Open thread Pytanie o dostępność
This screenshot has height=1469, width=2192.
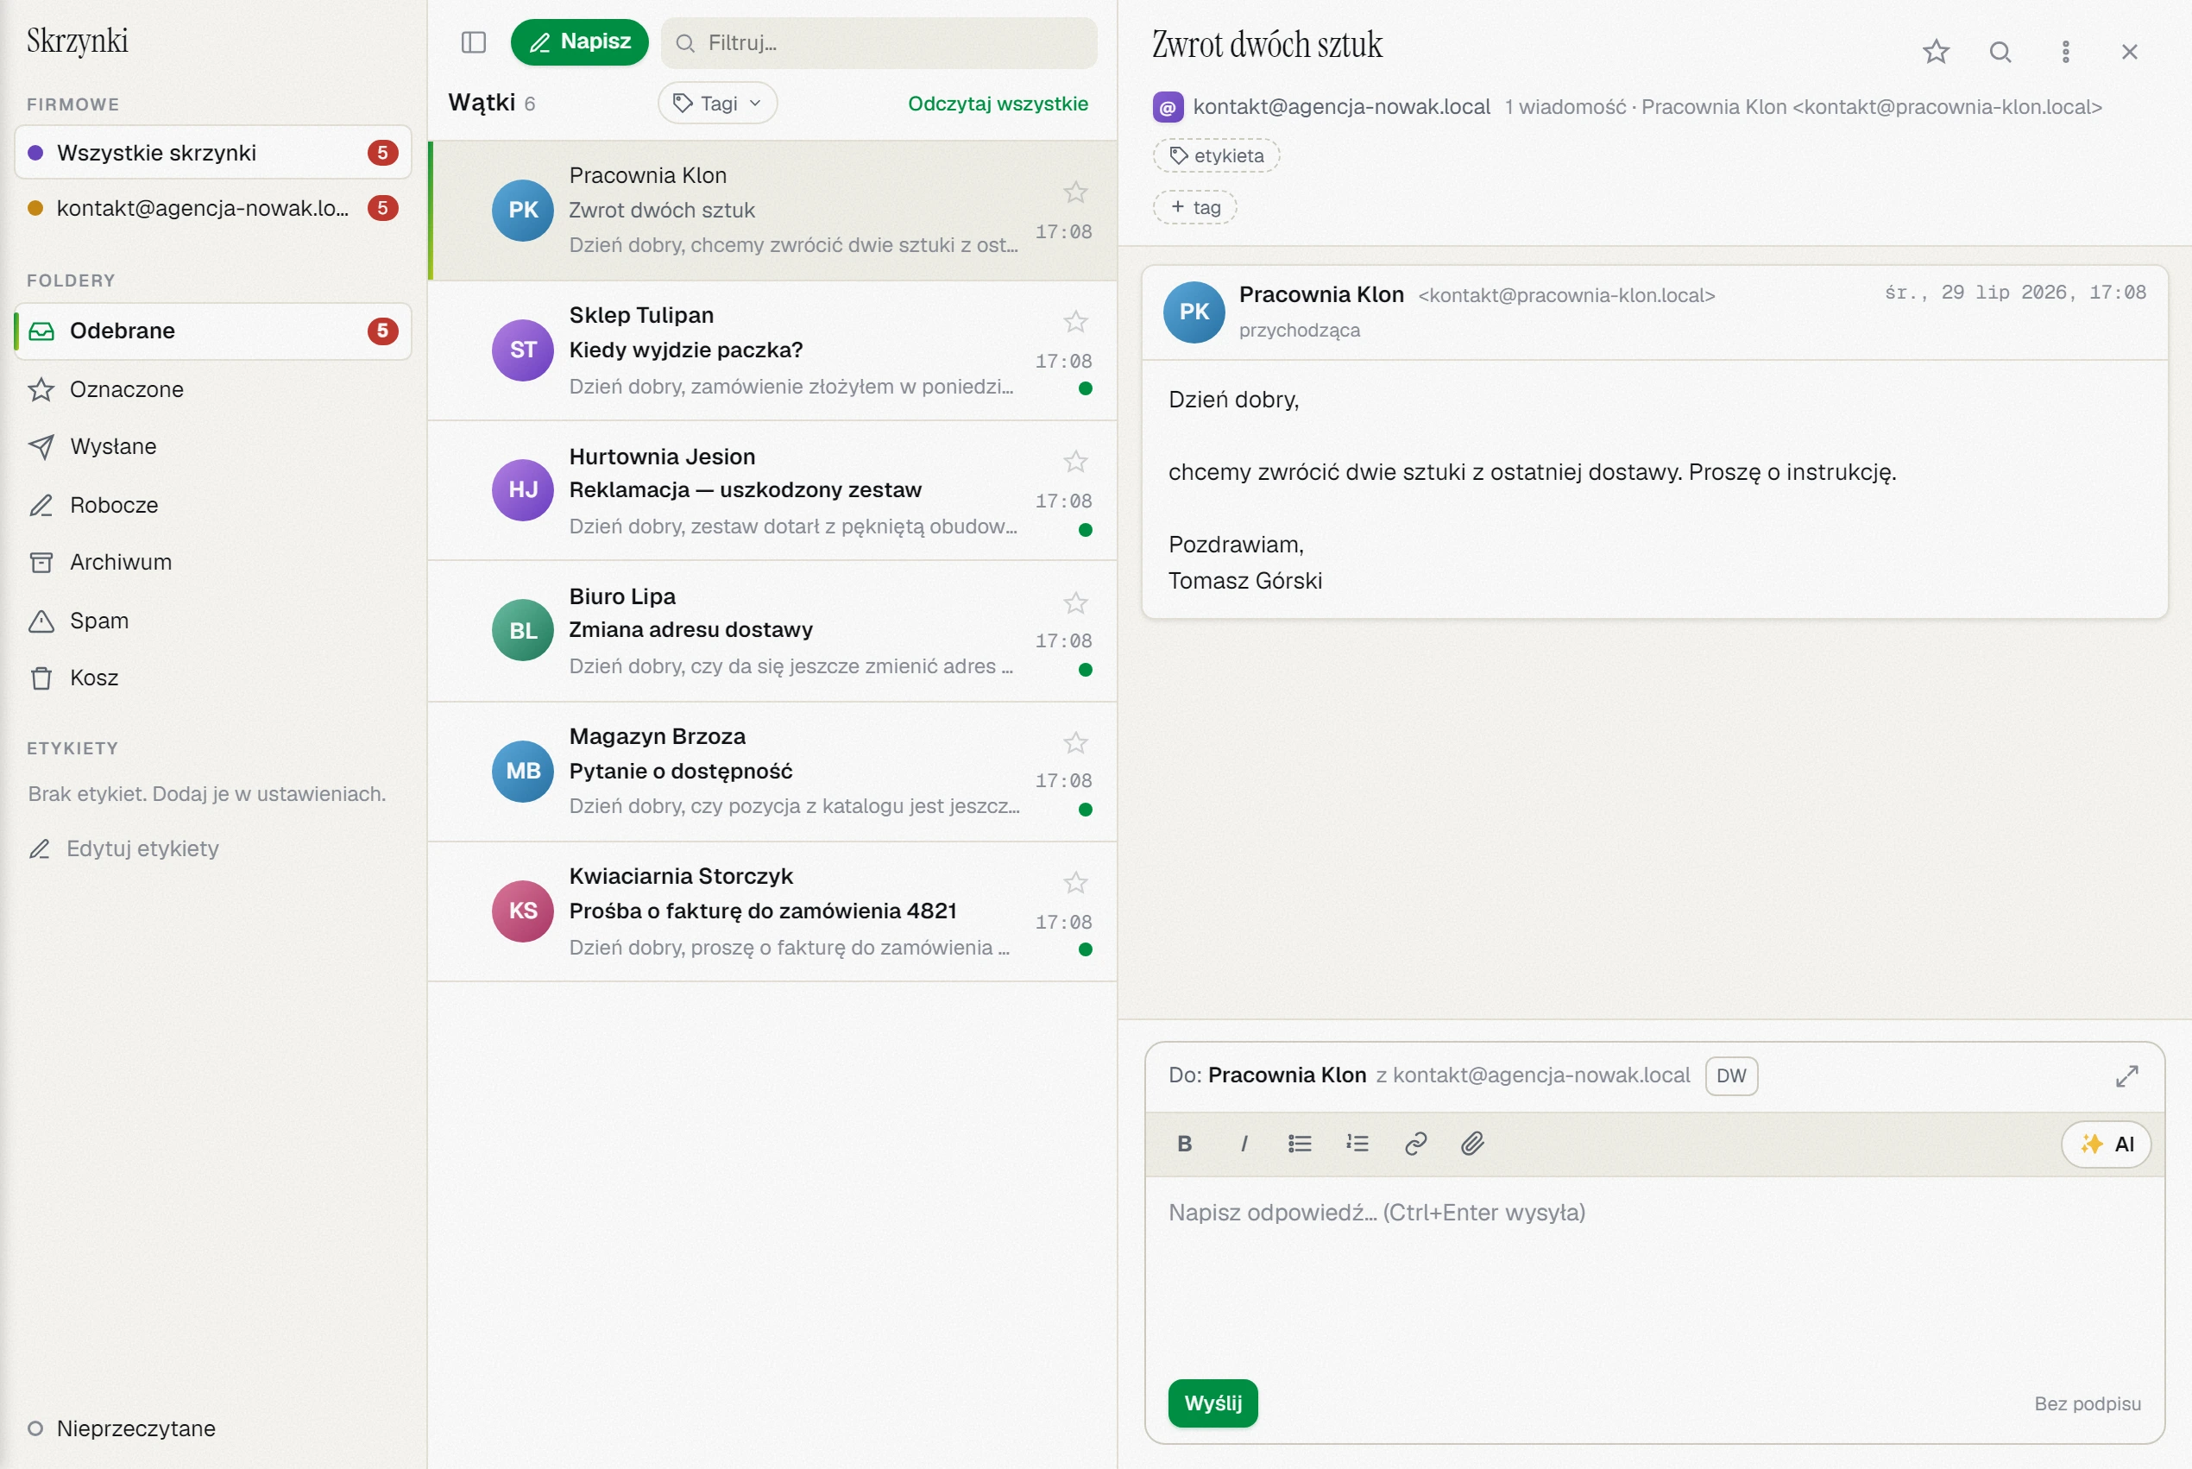pyautogui.click(x=773, y=772)
